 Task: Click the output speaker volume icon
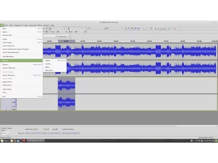[x=89, y=29]
